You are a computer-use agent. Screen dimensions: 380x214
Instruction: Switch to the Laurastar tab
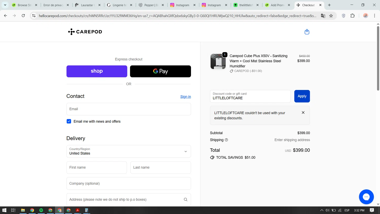click(x=88, y=5)
